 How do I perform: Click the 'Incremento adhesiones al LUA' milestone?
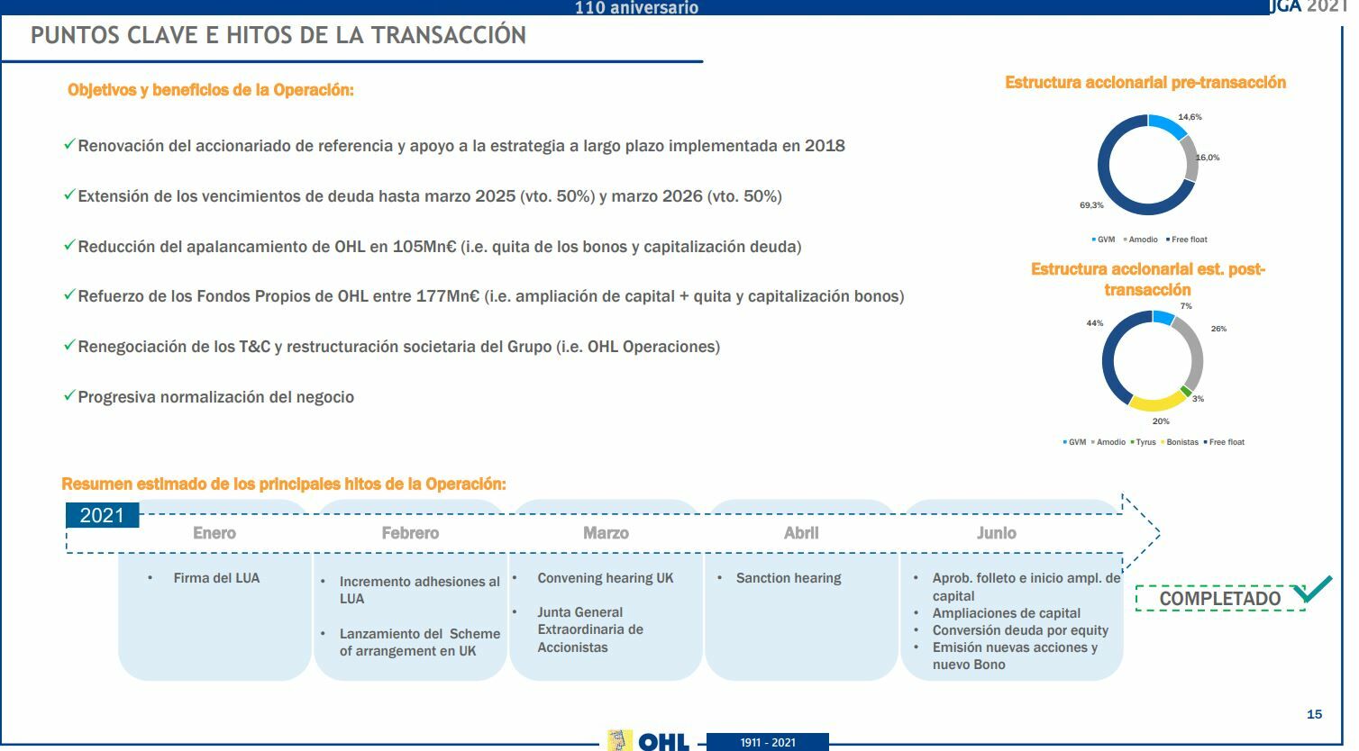click(420, 590)
